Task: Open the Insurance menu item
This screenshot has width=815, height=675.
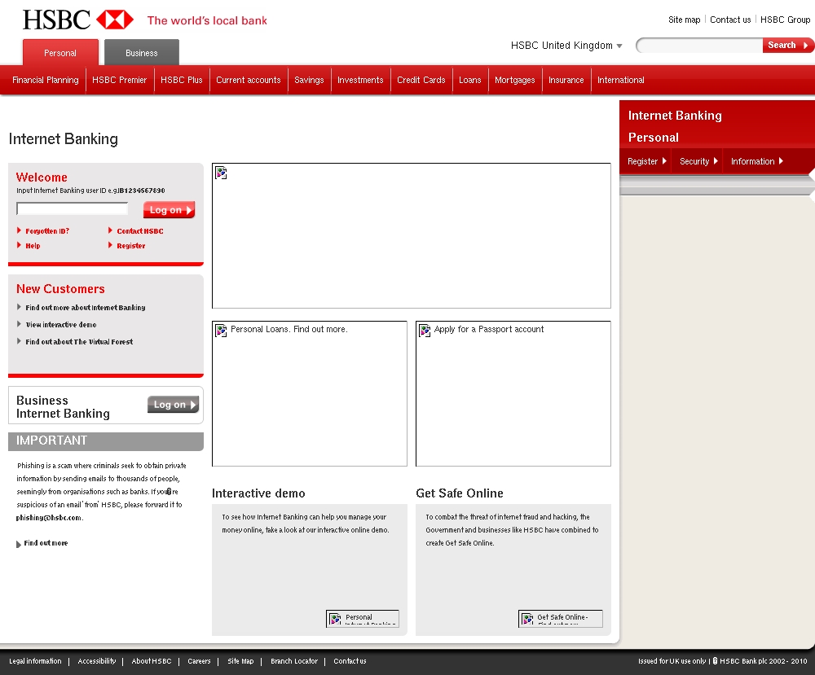Action: coord(566,80)
